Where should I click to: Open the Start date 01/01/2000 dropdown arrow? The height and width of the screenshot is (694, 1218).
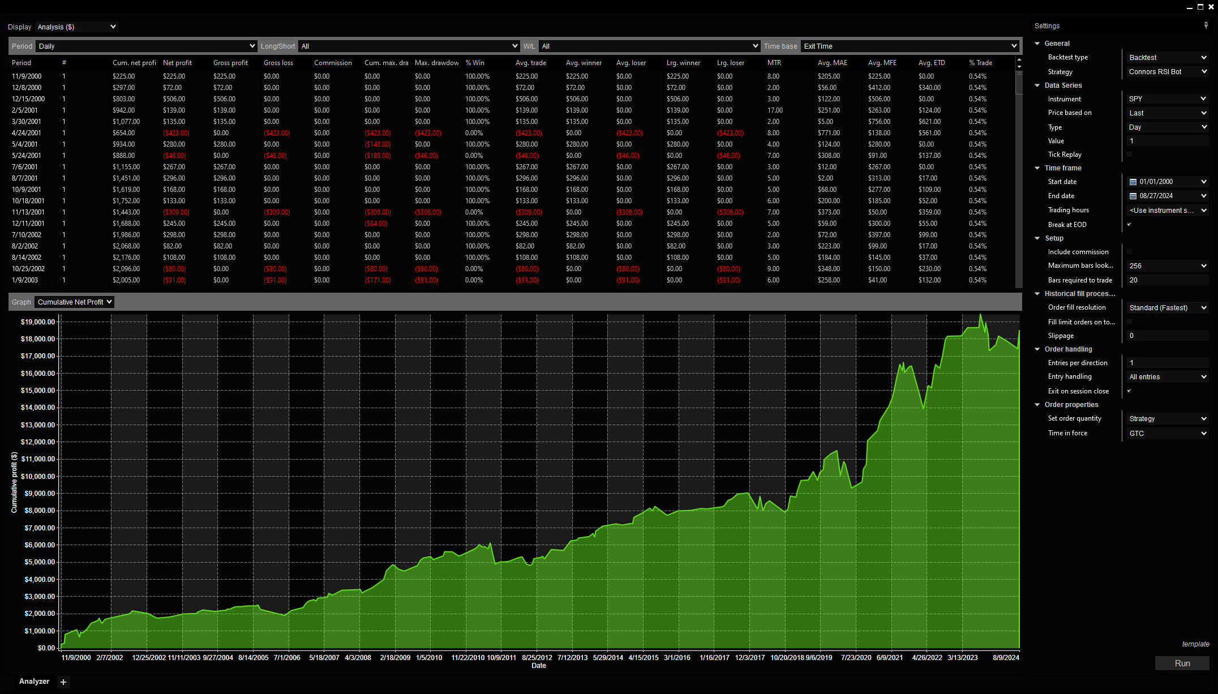click(x=1203, y=182)
